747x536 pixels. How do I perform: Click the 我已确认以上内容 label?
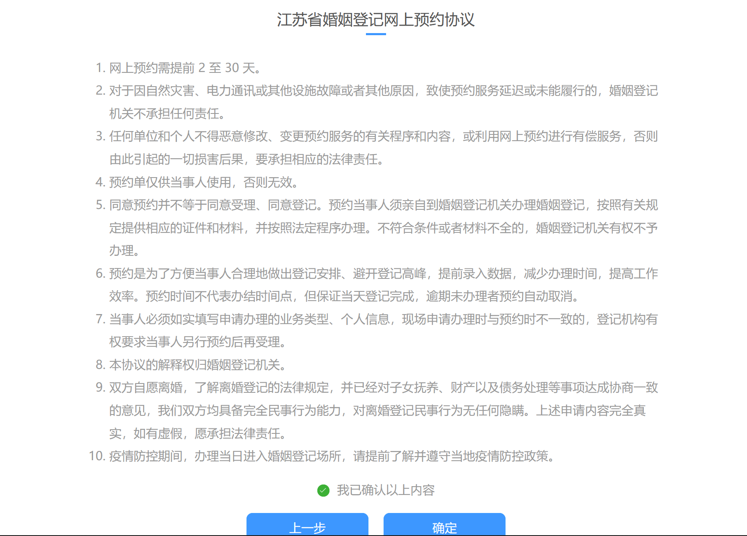tap(385, 490)
